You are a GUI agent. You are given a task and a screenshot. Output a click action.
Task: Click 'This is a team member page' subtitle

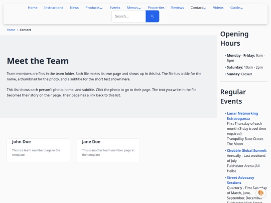coord(36,152)
